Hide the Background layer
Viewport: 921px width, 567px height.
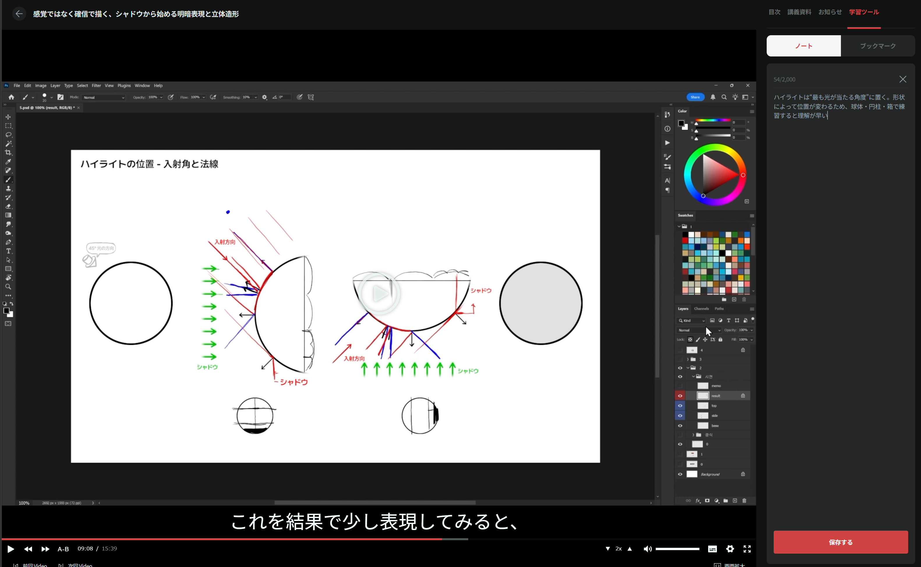coord(680,474)
